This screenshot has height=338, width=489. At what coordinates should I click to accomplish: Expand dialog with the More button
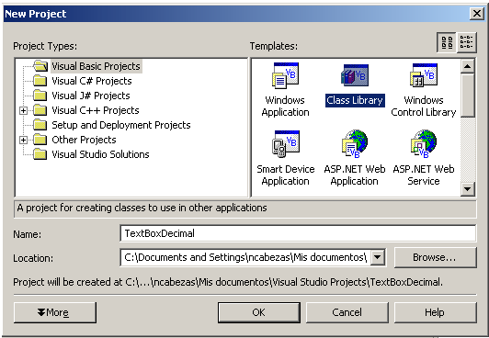point(55,312)
